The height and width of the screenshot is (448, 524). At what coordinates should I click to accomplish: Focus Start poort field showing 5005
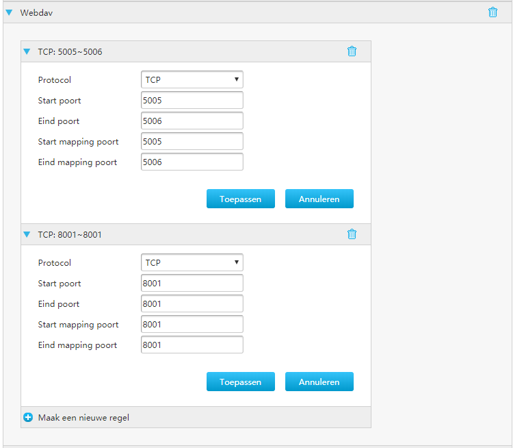tap(192, 101)
